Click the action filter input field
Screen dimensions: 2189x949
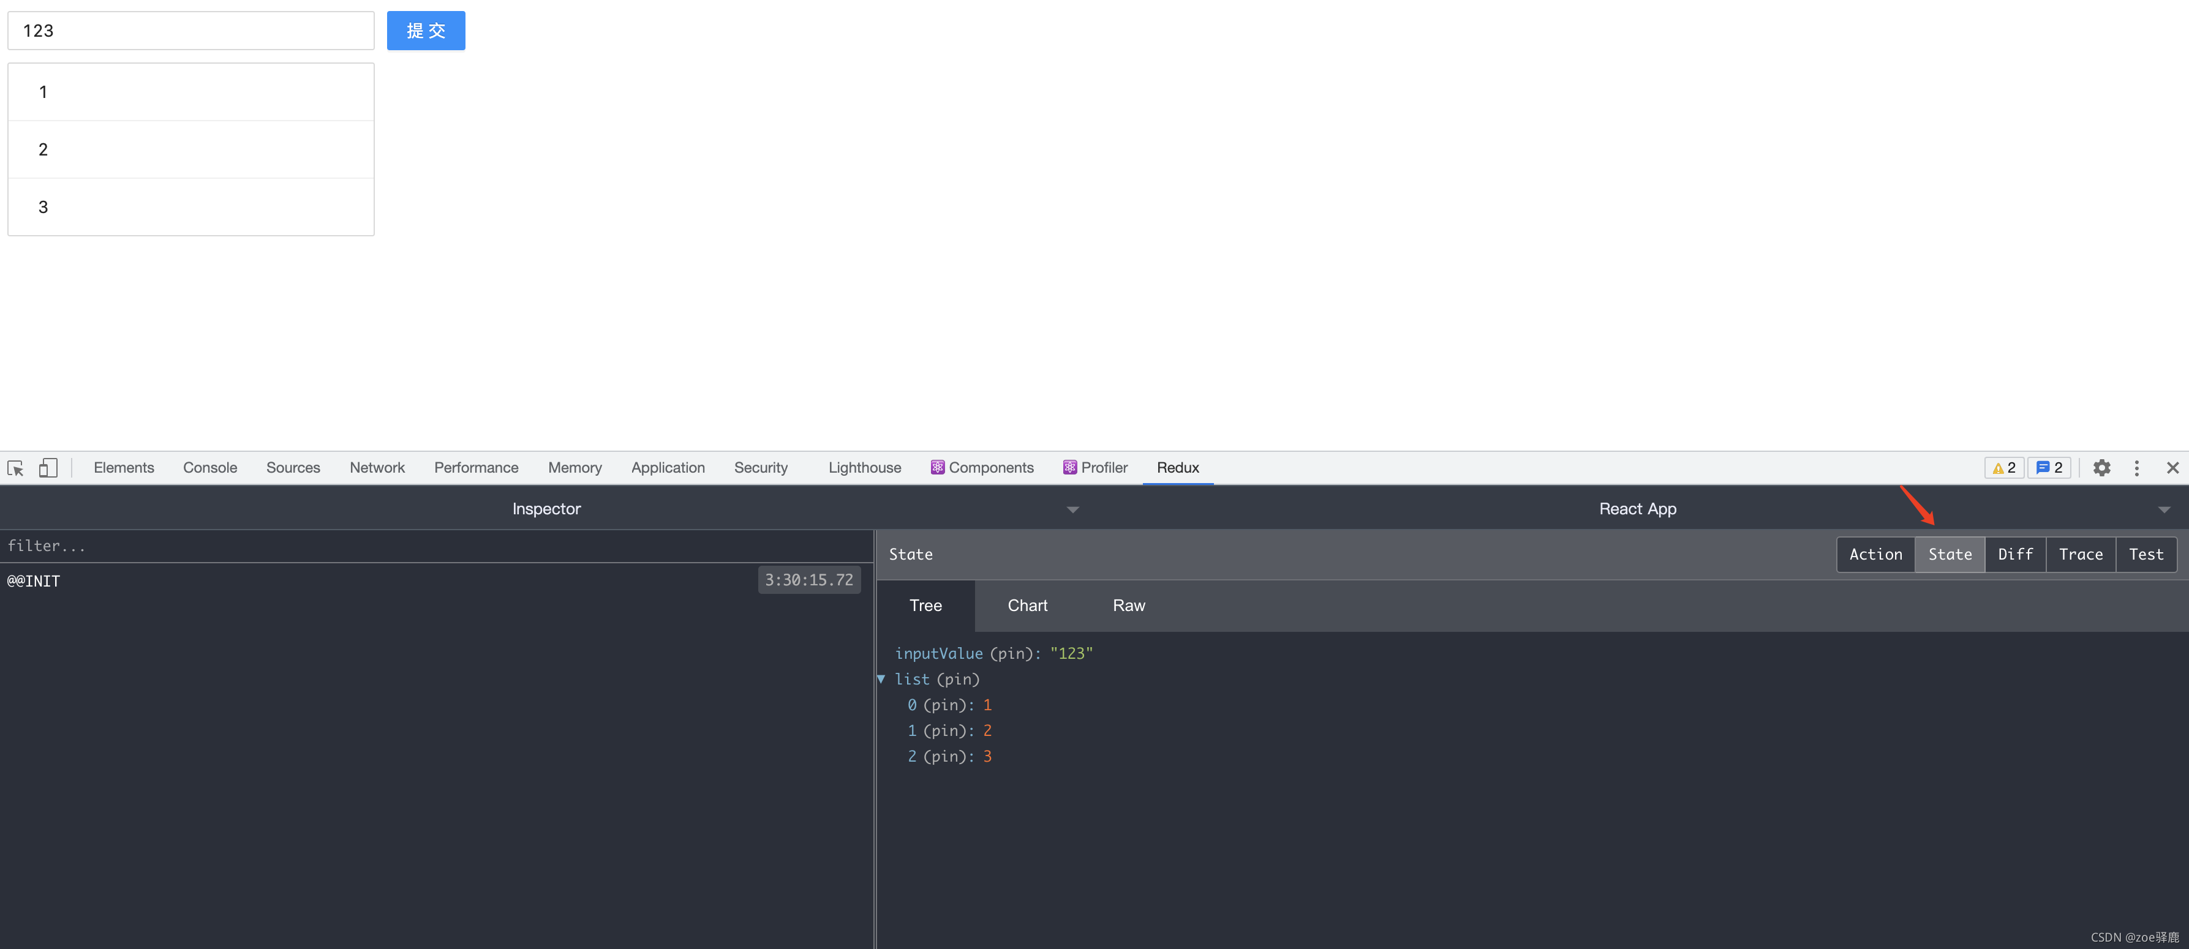point(425,546)
